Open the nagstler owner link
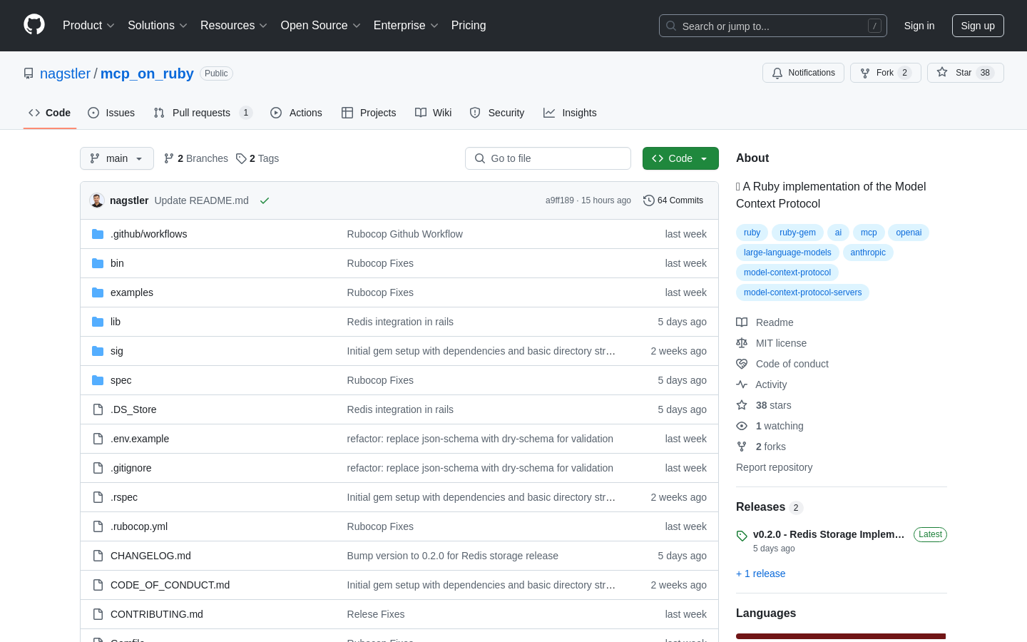 (x=65, y=73)
